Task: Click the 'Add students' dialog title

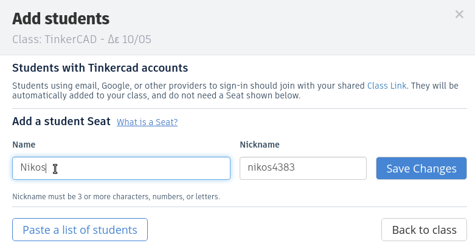Action: pyautogui.click(x=61, y=19)
